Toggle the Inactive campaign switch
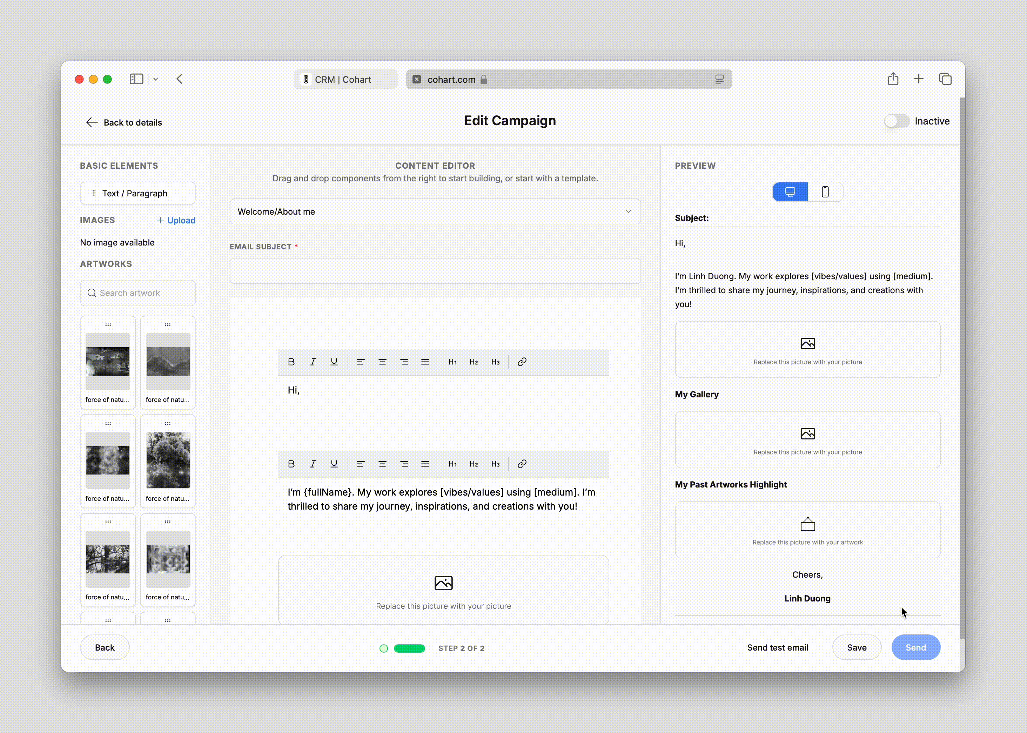Screen dimensions: 1027x733 (x=897, y=121)
